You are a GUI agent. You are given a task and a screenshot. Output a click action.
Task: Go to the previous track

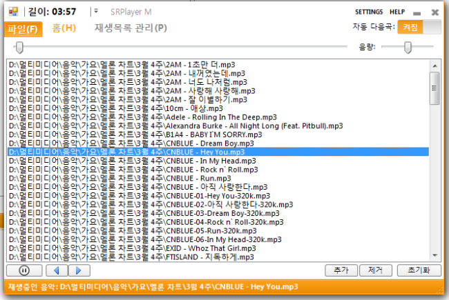pyautogui.click(x=57, y=270)
